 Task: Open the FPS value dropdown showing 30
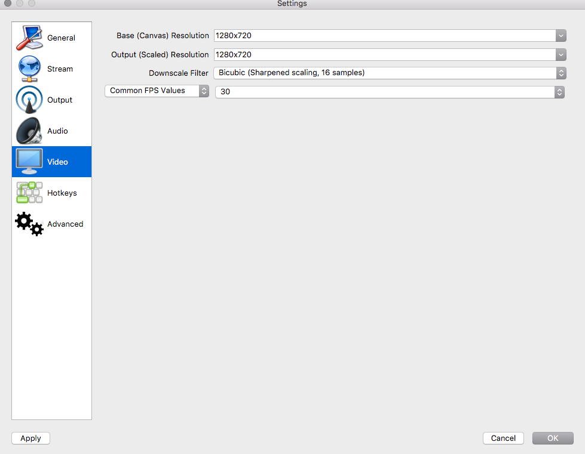click(390, 92)
